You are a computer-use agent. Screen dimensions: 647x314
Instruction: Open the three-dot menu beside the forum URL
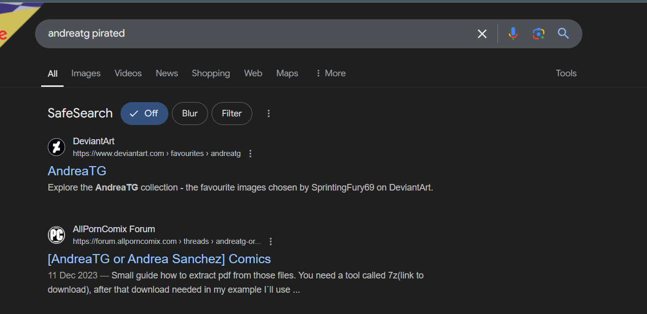pos(271,241)
